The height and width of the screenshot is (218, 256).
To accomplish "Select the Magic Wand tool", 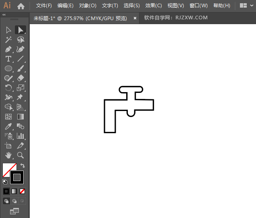I will click(x=8, y=40).
